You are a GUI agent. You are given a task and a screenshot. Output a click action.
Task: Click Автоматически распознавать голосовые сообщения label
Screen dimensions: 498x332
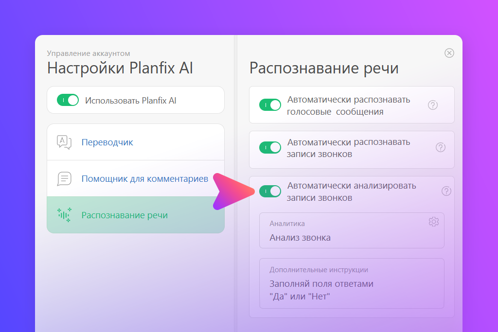(348, 105)
